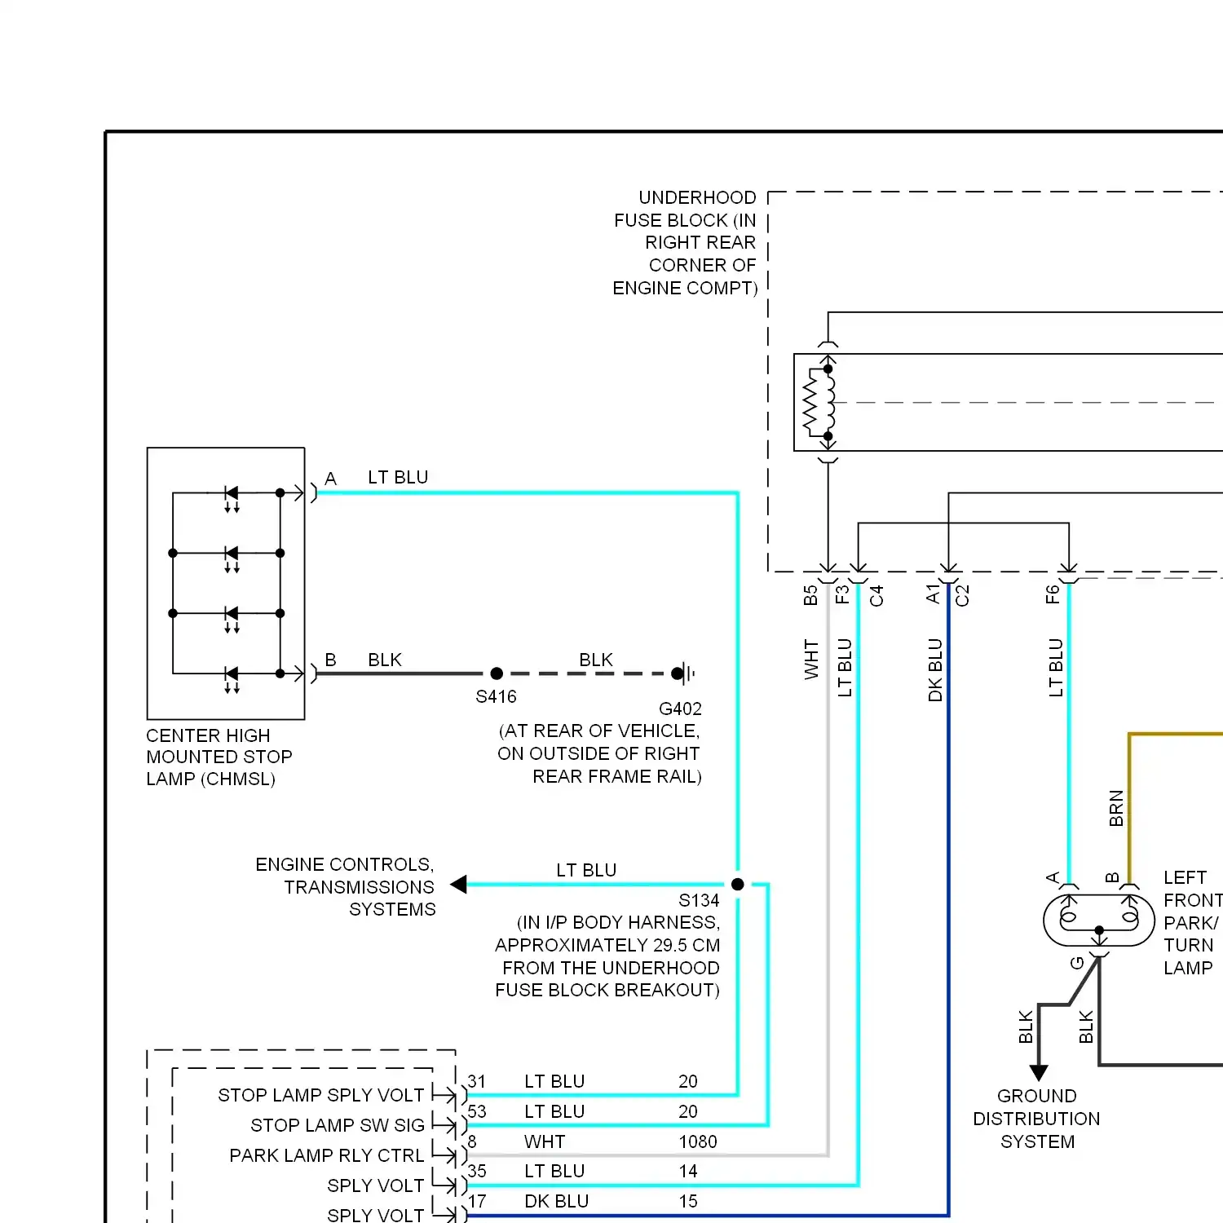Select the LEFT FRONT PARK/TURN LAMP label

1192,923
